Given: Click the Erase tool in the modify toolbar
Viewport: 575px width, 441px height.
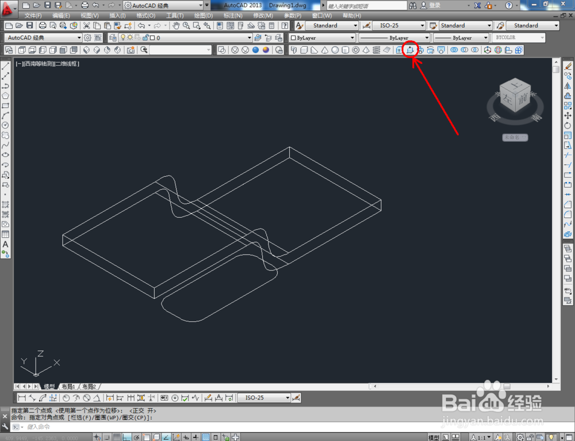Looking at the screenshot, I should coord(568,66).
